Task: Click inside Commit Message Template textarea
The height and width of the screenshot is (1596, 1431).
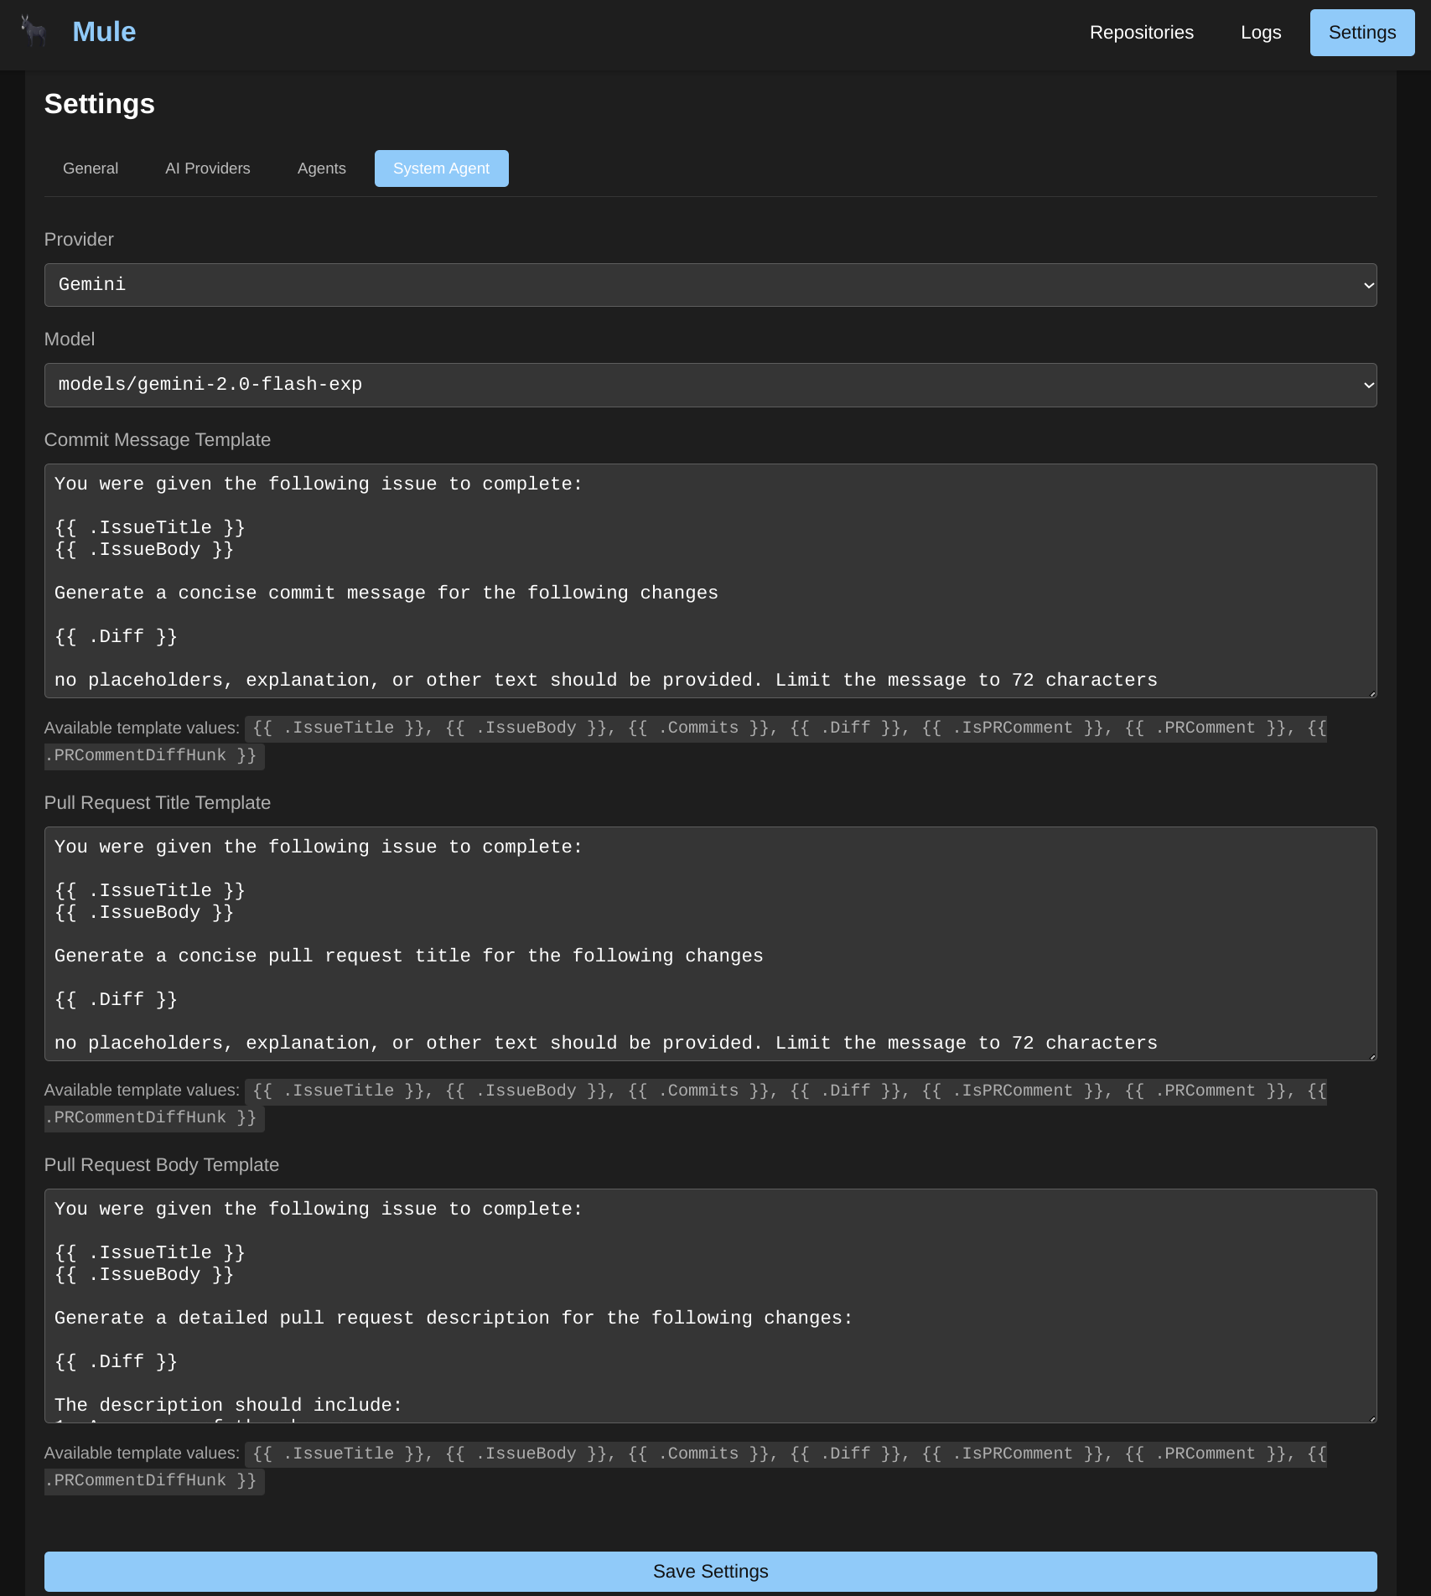Action: (x=710, y=581)
